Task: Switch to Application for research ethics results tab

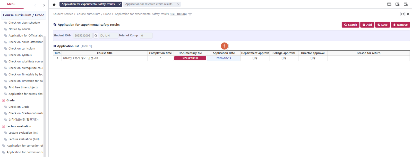Action: click(149, 4)
